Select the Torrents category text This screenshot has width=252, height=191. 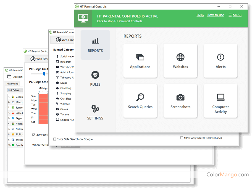pyautogui.click(x=65, y=115)
